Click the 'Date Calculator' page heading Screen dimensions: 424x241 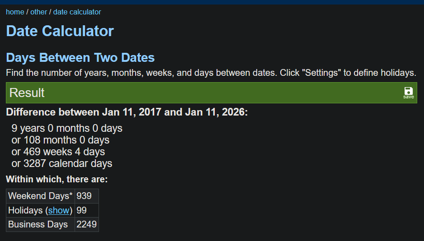coord(60,31)
